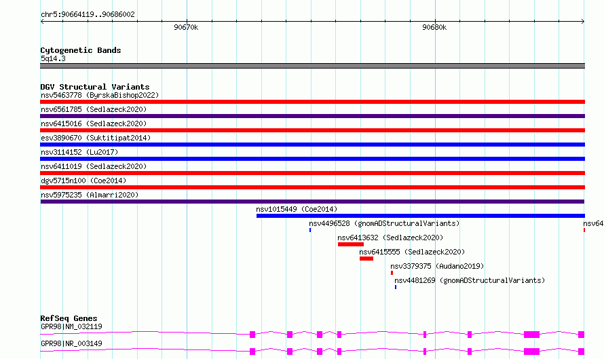
Task: Open nsv6561785 (Sedlazeck2020) variant label
Action: 94,109
